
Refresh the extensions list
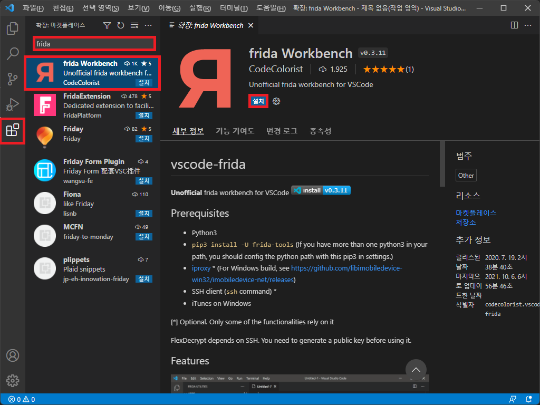click(x=120, y=25)
